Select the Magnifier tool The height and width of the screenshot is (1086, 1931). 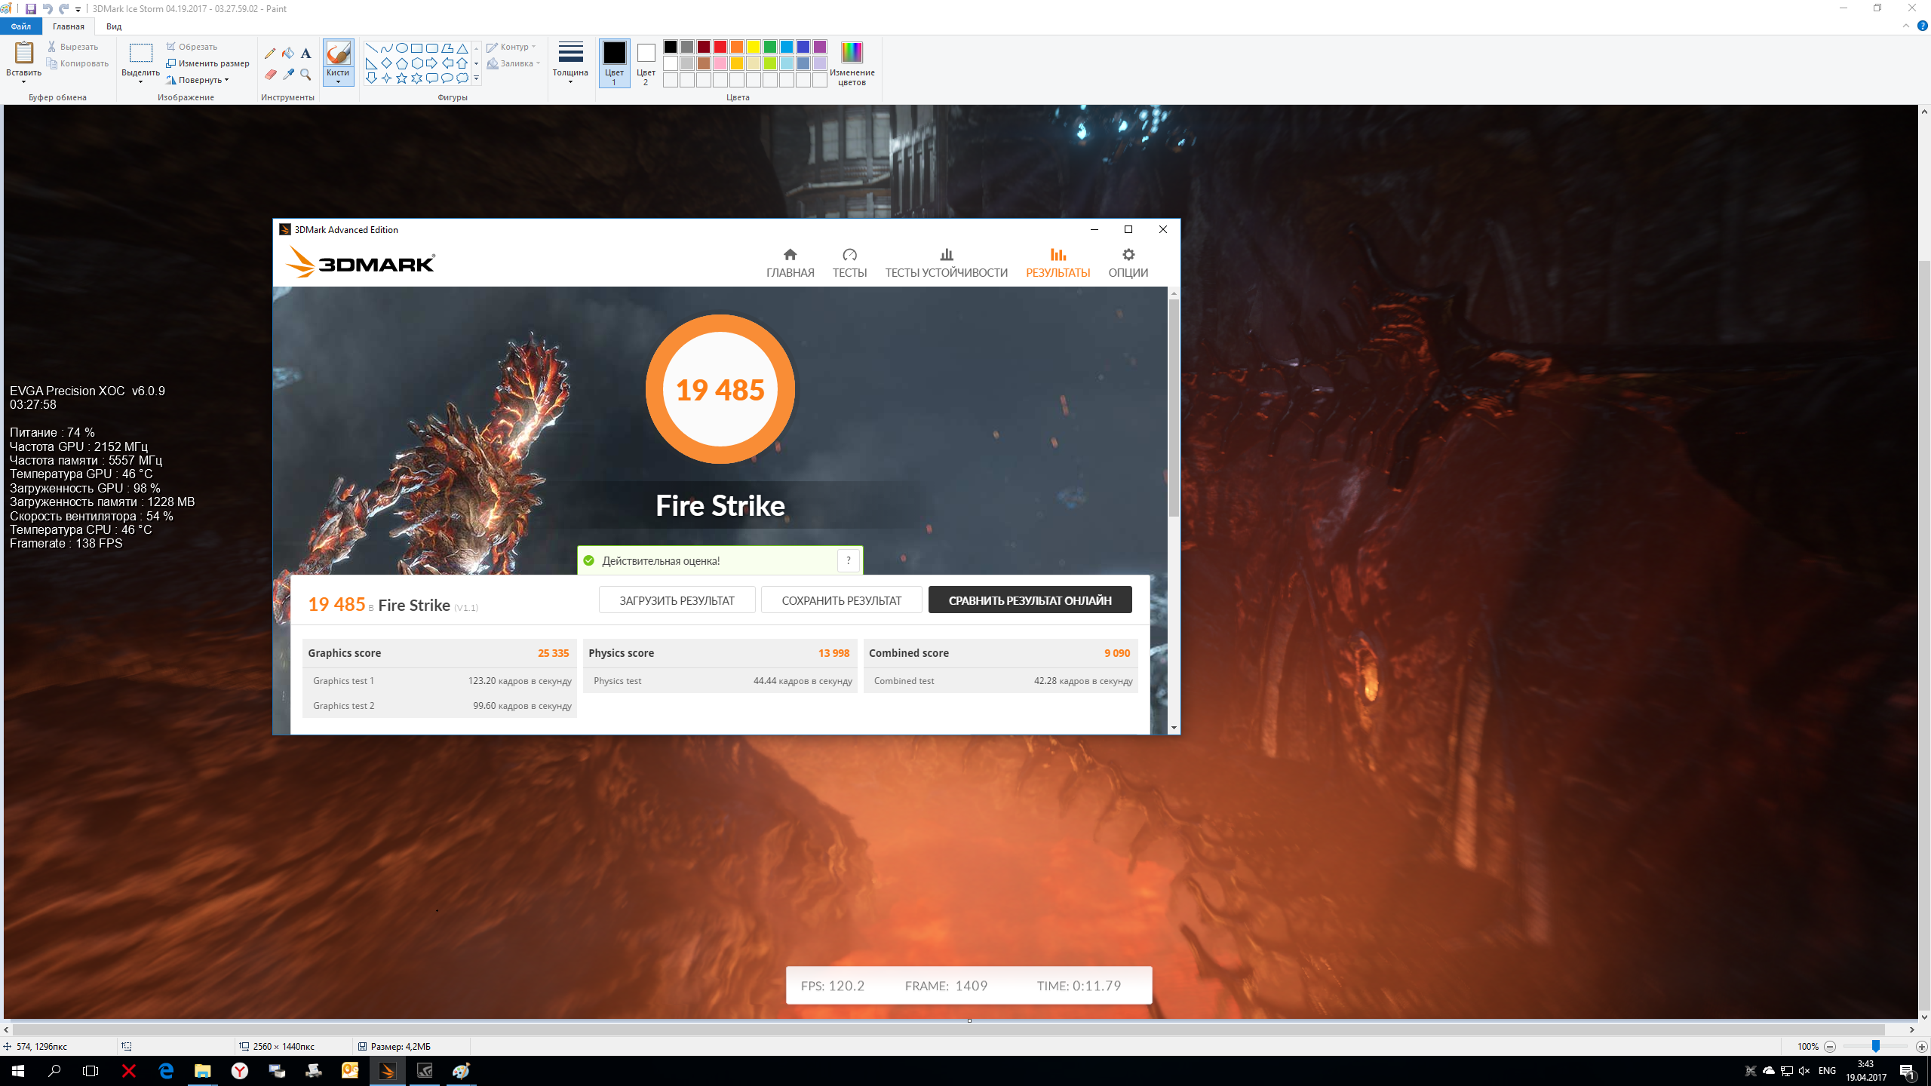(305, 75)
